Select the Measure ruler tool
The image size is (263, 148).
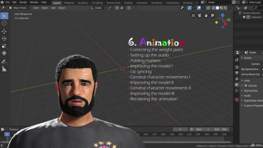point(4,69)
